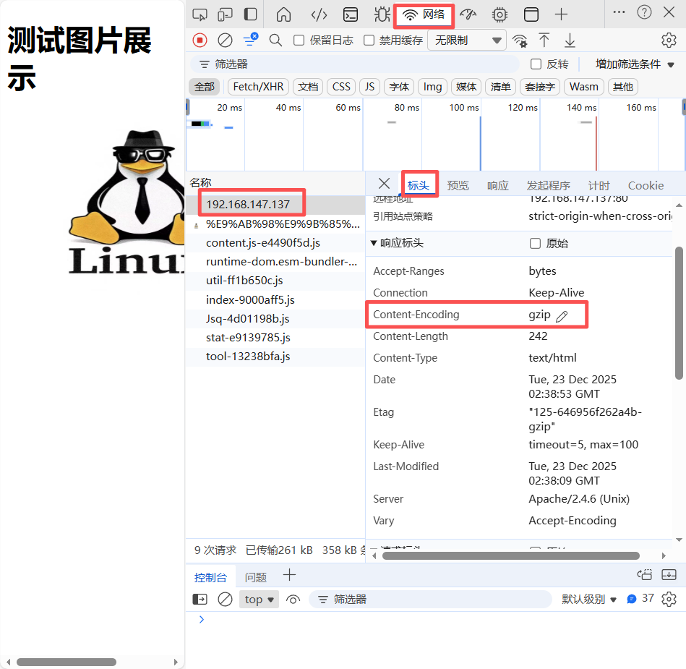Click the headers pane horizontal scrollbar
The width and height of the screenshot is (686, 669).
pos(510,555)
